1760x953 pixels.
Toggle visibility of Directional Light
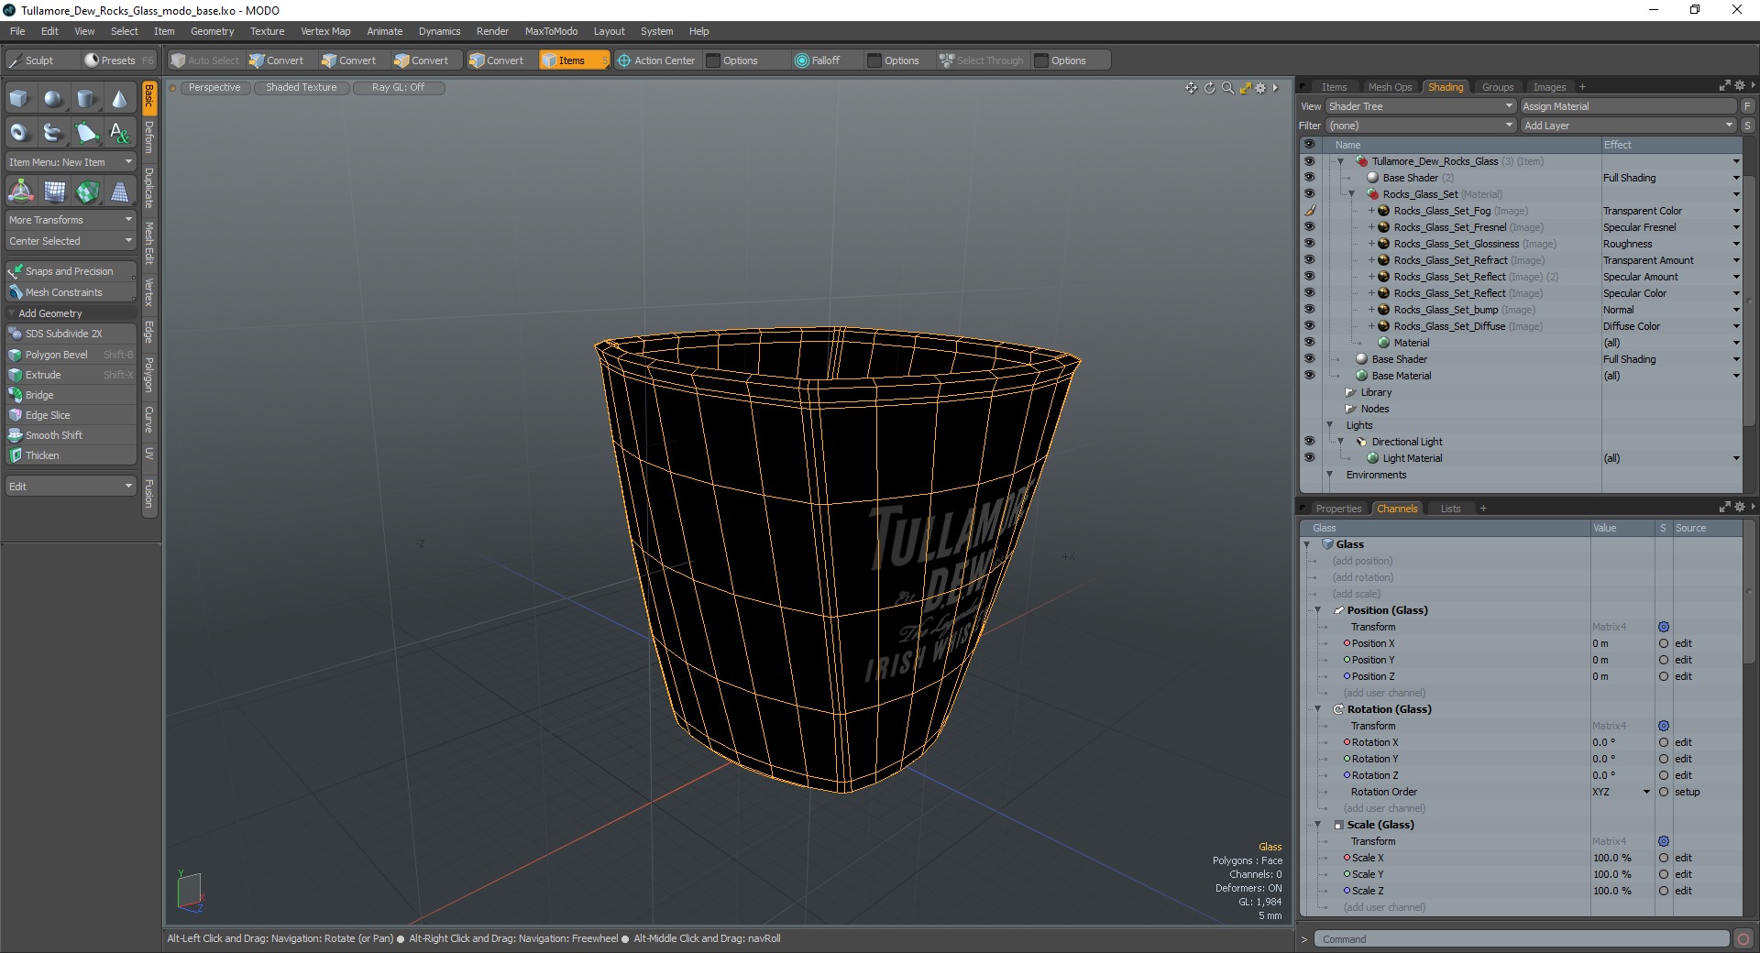pos(1309,442)
